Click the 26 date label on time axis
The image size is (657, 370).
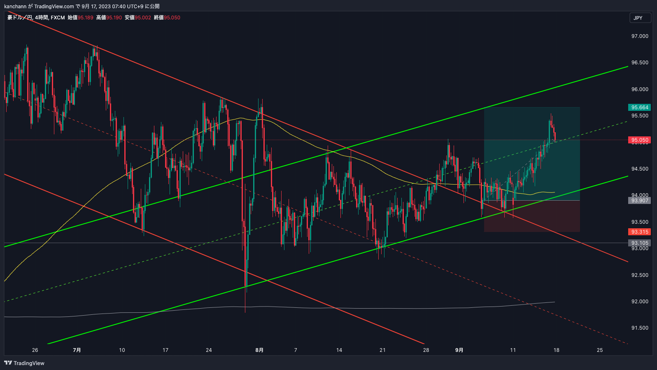35,350
